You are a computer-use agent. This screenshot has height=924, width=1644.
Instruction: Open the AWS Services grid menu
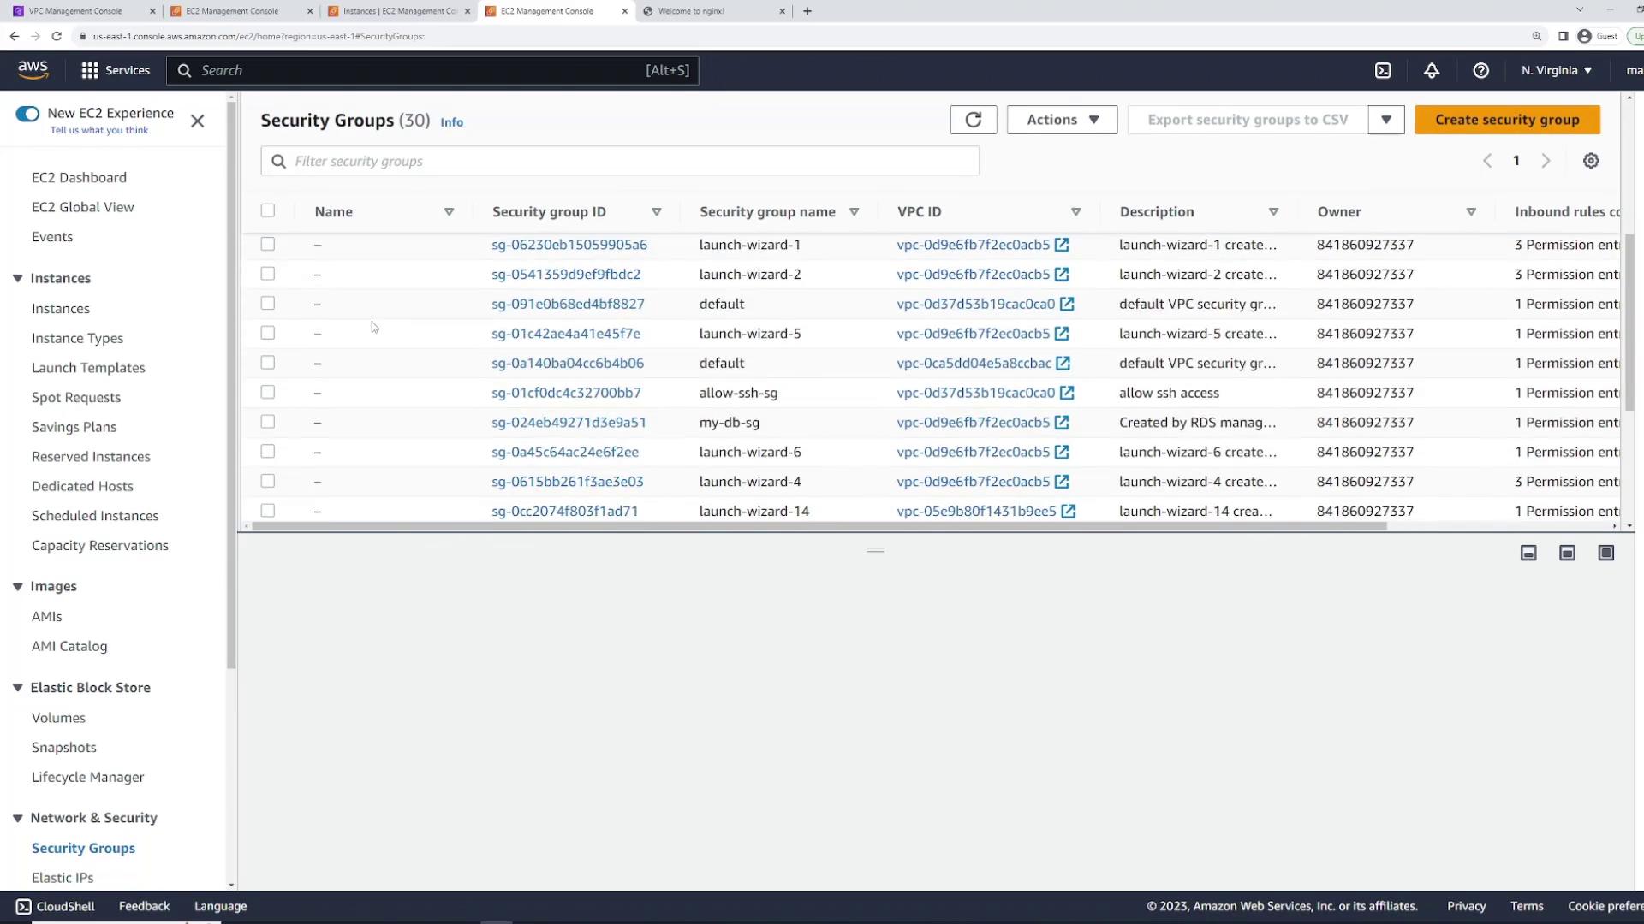click(90, 71)
